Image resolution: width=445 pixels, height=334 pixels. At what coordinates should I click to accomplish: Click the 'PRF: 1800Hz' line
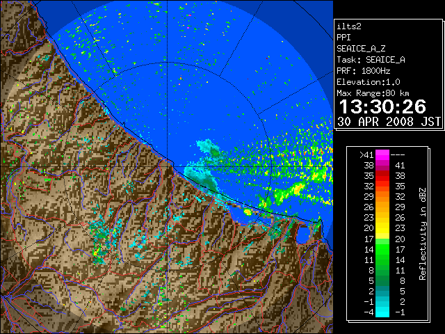[364, 71]
